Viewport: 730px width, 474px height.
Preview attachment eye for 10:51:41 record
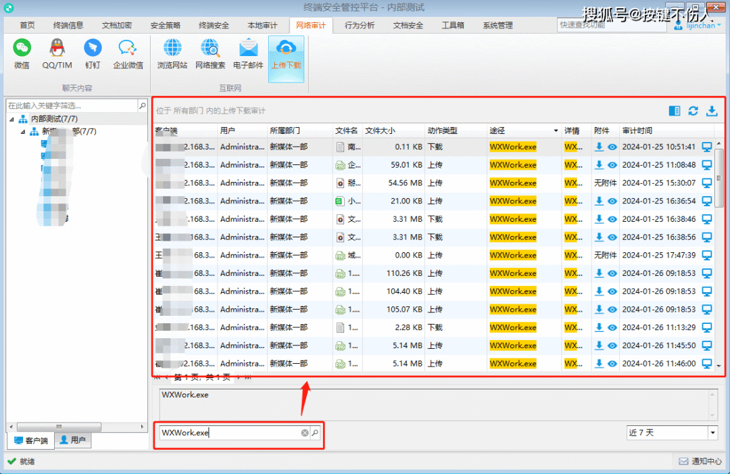click(612, 147)
